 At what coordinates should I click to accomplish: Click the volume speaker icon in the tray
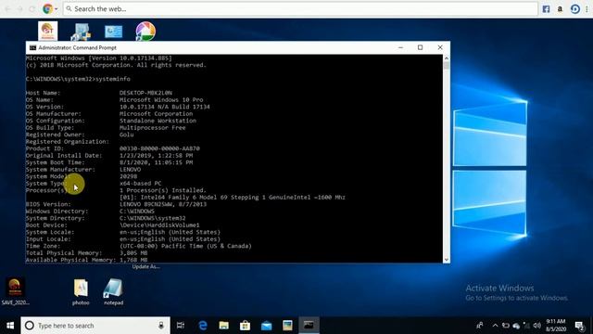click(537, 326)
